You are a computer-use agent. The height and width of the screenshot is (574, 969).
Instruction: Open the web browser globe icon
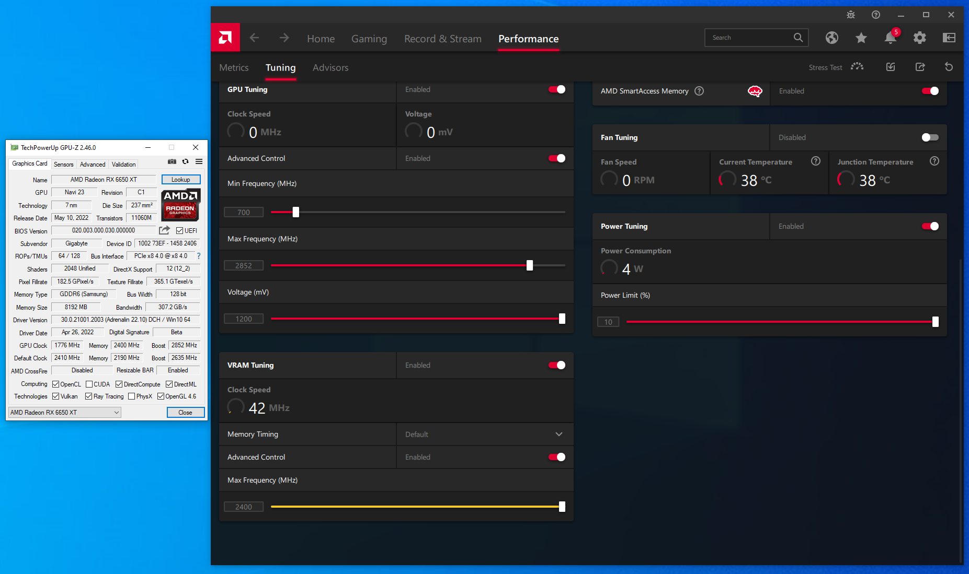click(832, 38)
